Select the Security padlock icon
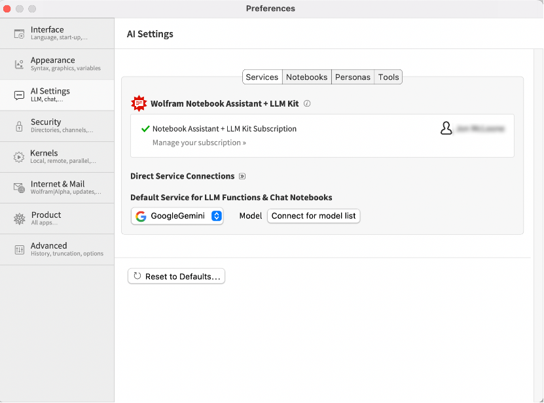 point(19,126)
